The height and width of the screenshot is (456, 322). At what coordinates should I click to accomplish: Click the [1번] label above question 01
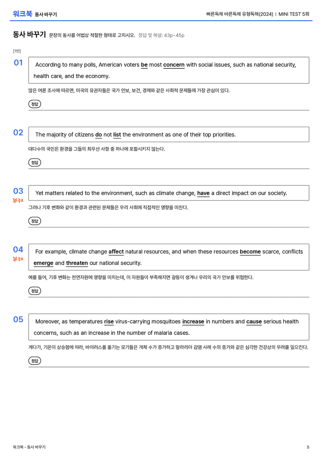click(17, 51)
